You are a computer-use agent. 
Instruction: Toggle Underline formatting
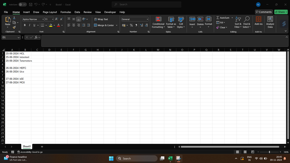click(34, 25)
